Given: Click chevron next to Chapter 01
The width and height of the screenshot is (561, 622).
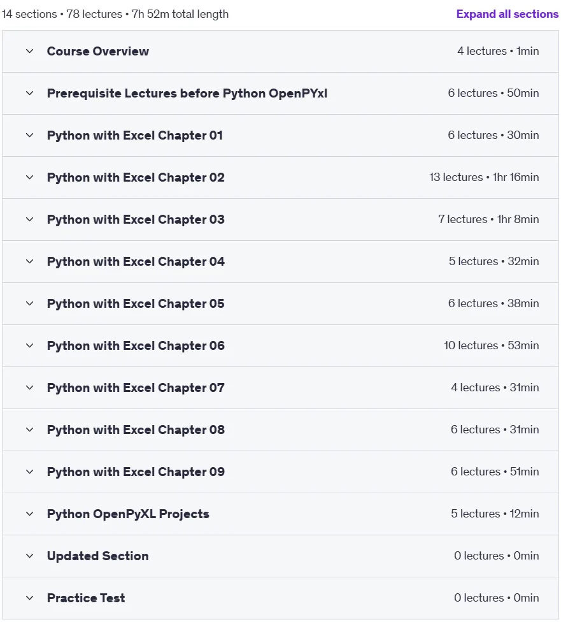Looking at the screenshot, I should coord(29,135).
